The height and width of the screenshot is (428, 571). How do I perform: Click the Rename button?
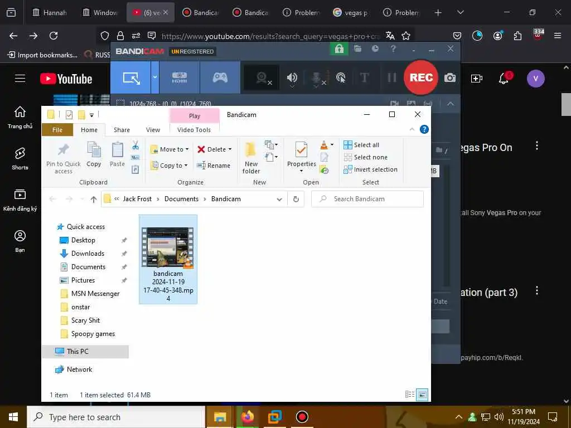point(214,165)
